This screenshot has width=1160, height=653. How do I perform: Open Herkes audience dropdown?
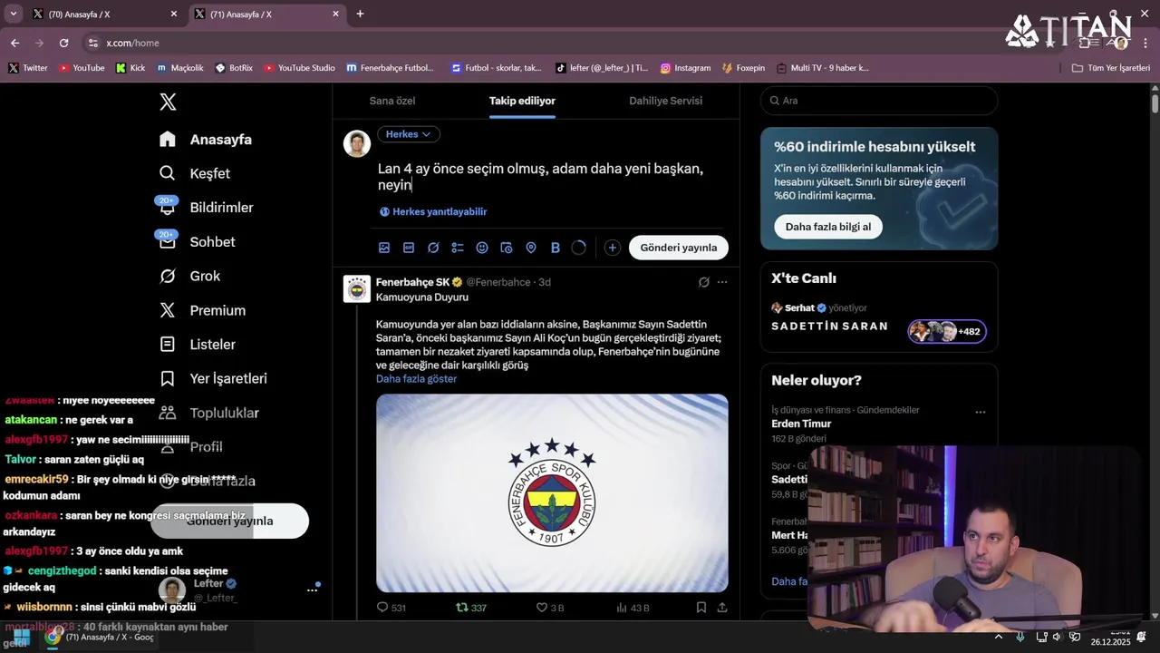[x=409, y=134]
